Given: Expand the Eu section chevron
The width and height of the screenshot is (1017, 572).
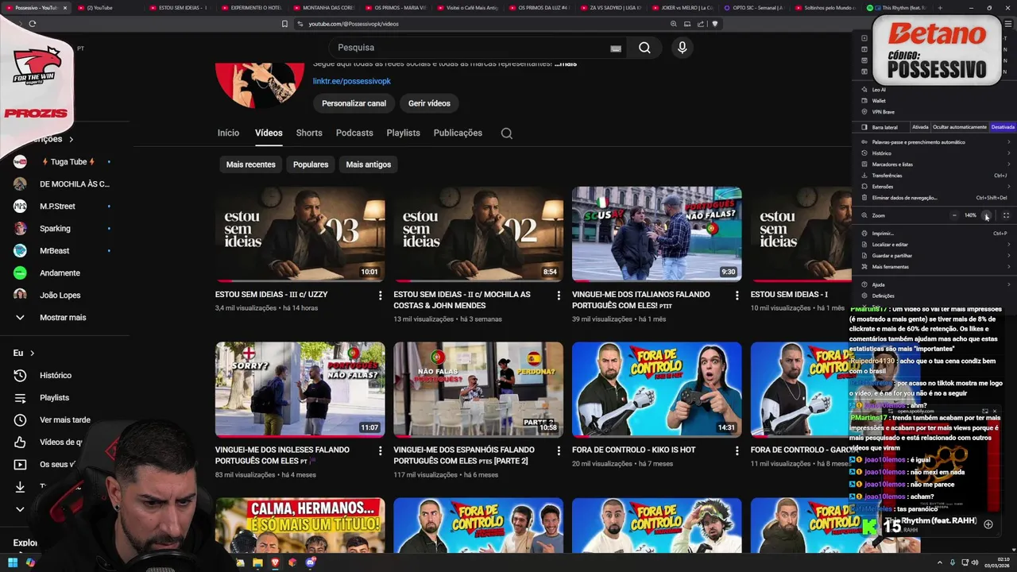Looking at the screenshot, I should coord(33,353).
